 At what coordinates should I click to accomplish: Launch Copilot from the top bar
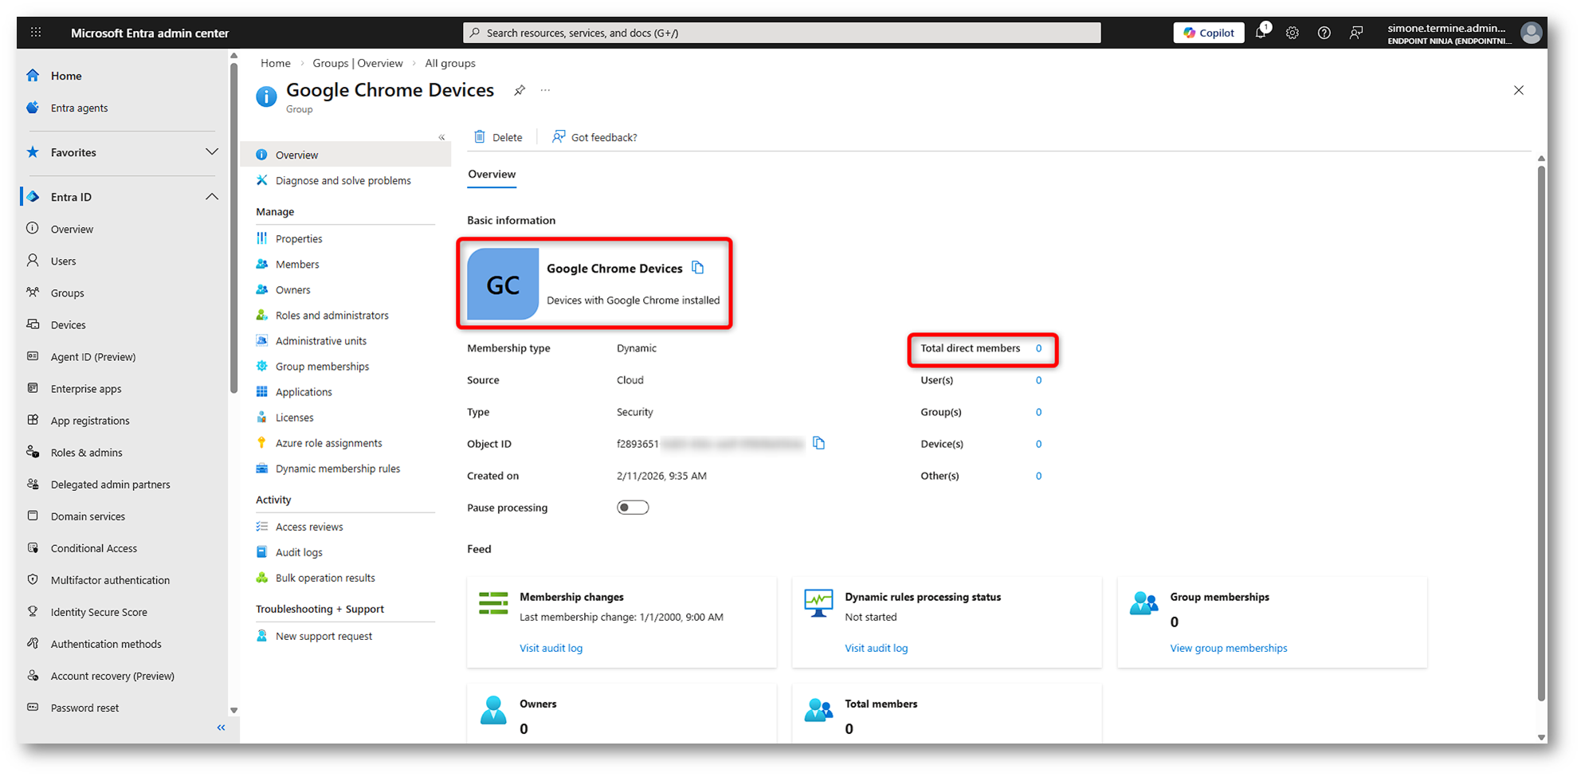point(1209,33)
